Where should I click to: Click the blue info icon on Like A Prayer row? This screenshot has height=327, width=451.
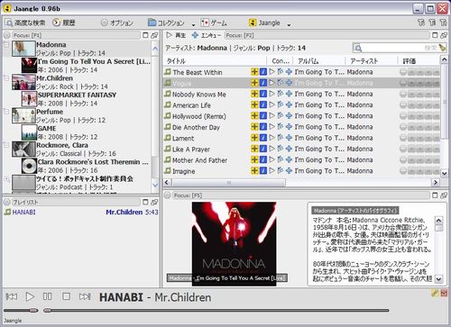point(263,149)
